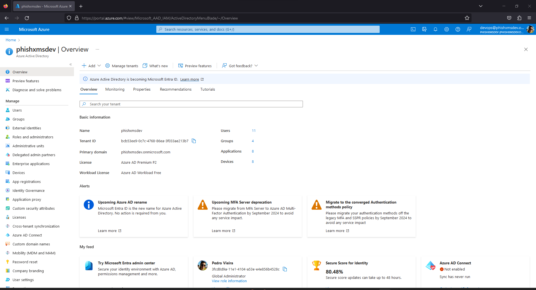Open the Groups count 4 link
Viewport: 536px width, 290px height.
pyautogui.click(x=253, y=141)
